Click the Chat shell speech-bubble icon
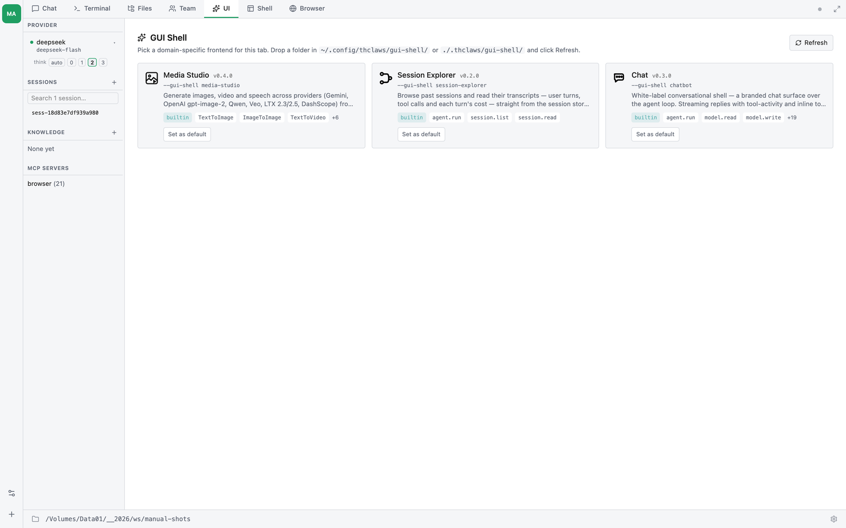Image resolution: width=846 pixels, height=528 pixels. tap(619, 78)
